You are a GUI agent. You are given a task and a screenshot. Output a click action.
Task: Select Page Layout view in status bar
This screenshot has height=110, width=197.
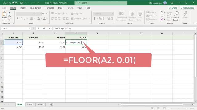(158, 108)
